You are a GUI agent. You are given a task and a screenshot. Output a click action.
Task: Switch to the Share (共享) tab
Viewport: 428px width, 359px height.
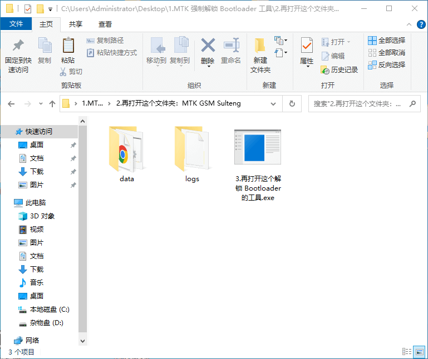pos(76,24)
